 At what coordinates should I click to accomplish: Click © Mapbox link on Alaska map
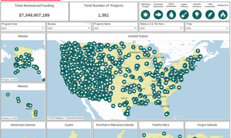[6, 80]
